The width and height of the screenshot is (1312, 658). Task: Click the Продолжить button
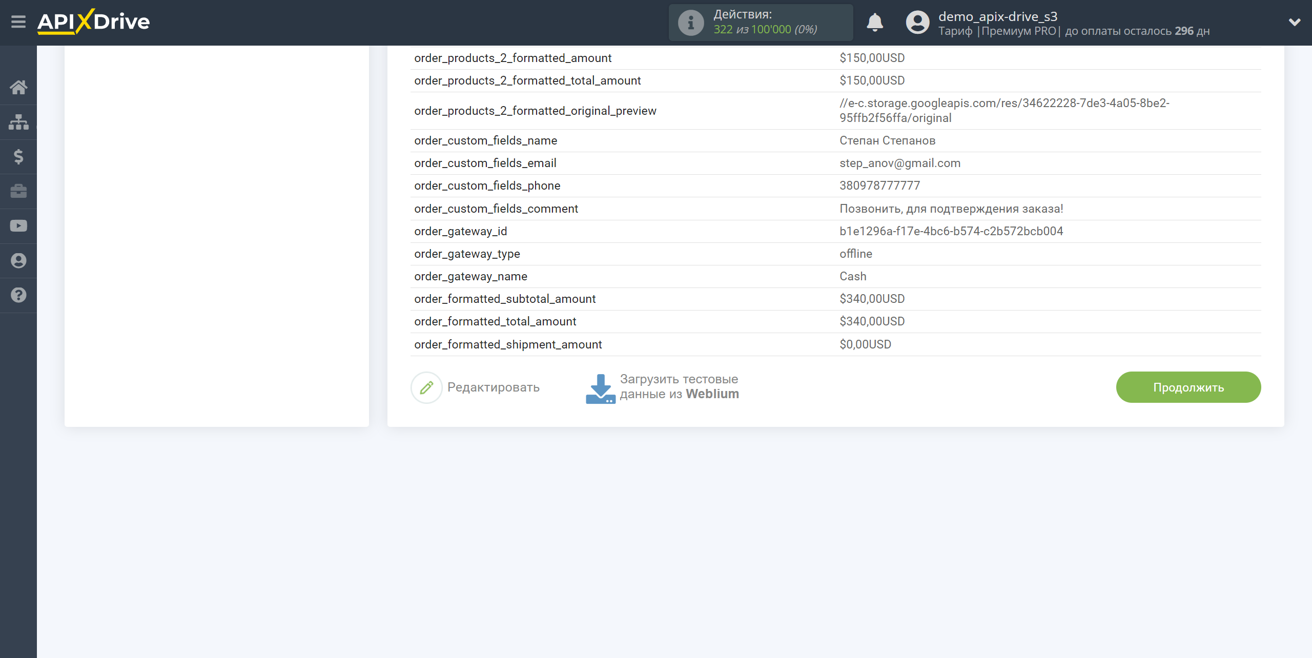[1188, 387]
